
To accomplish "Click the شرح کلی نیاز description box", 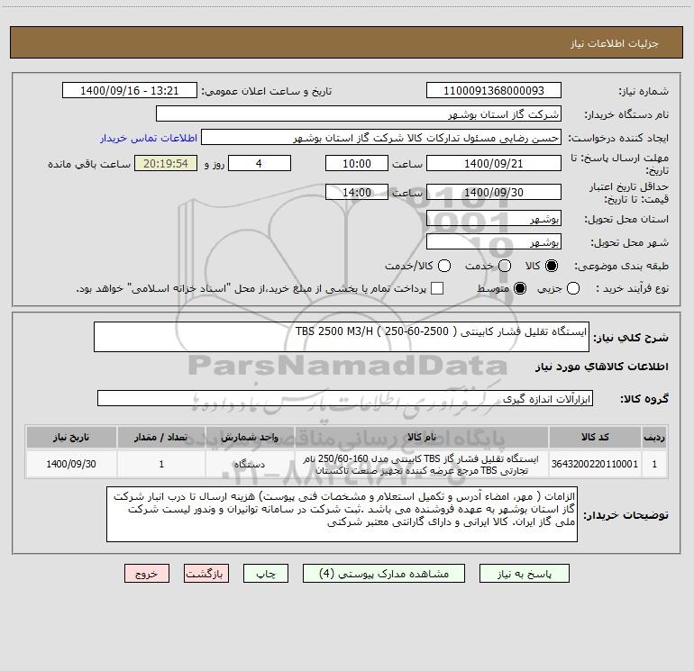I will 342,337.
